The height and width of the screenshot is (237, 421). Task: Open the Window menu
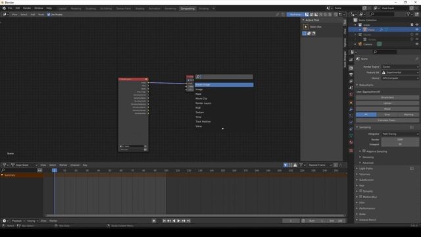coord(39,9)
